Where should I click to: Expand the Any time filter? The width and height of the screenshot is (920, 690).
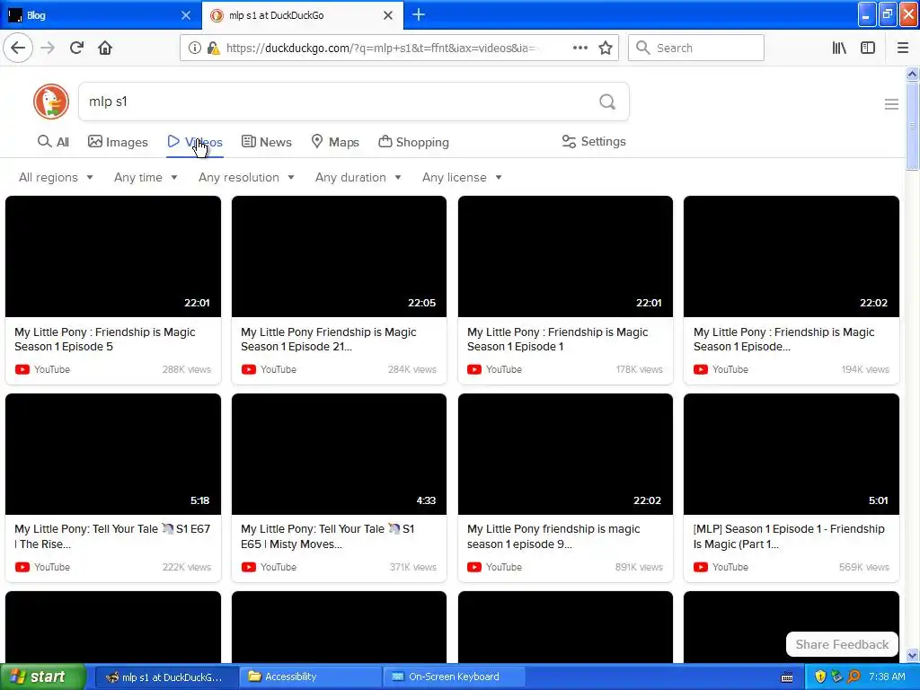146,177
